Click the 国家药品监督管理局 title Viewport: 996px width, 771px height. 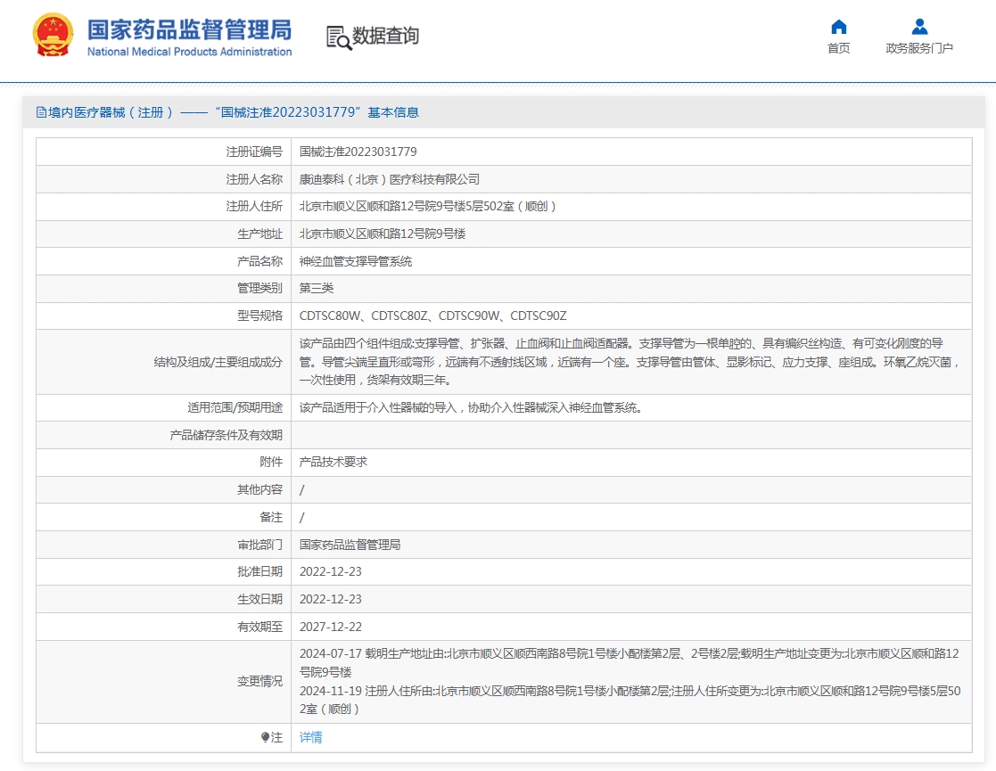(x=189, y=29)
